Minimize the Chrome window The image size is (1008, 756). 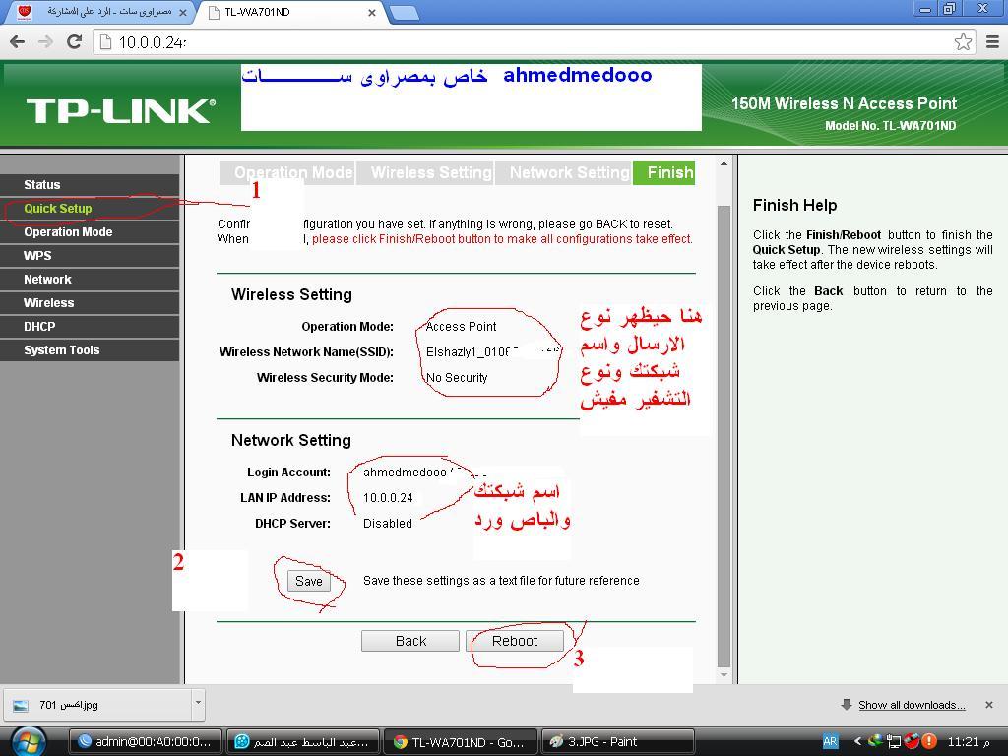925,9
